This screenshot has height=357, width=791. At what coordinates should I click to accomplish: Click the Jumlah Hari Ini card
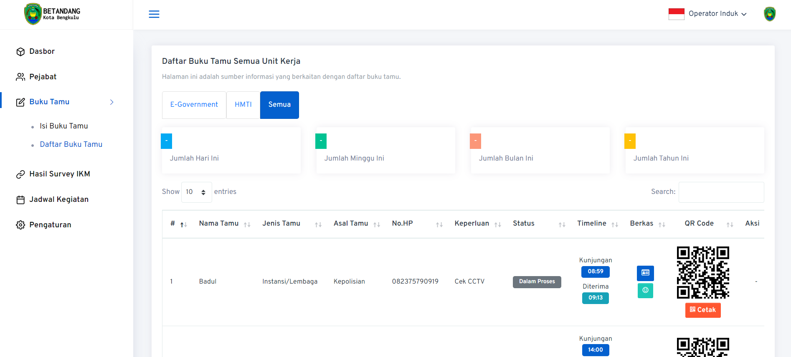[231, 151]
